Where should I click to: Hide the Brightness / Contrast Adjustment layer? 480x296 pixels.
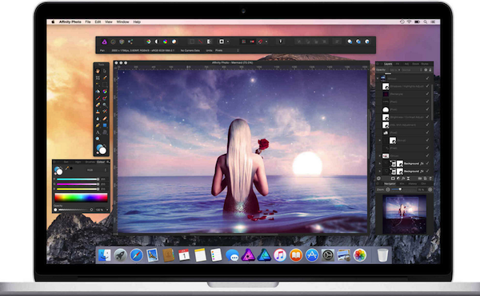point(427,117)
